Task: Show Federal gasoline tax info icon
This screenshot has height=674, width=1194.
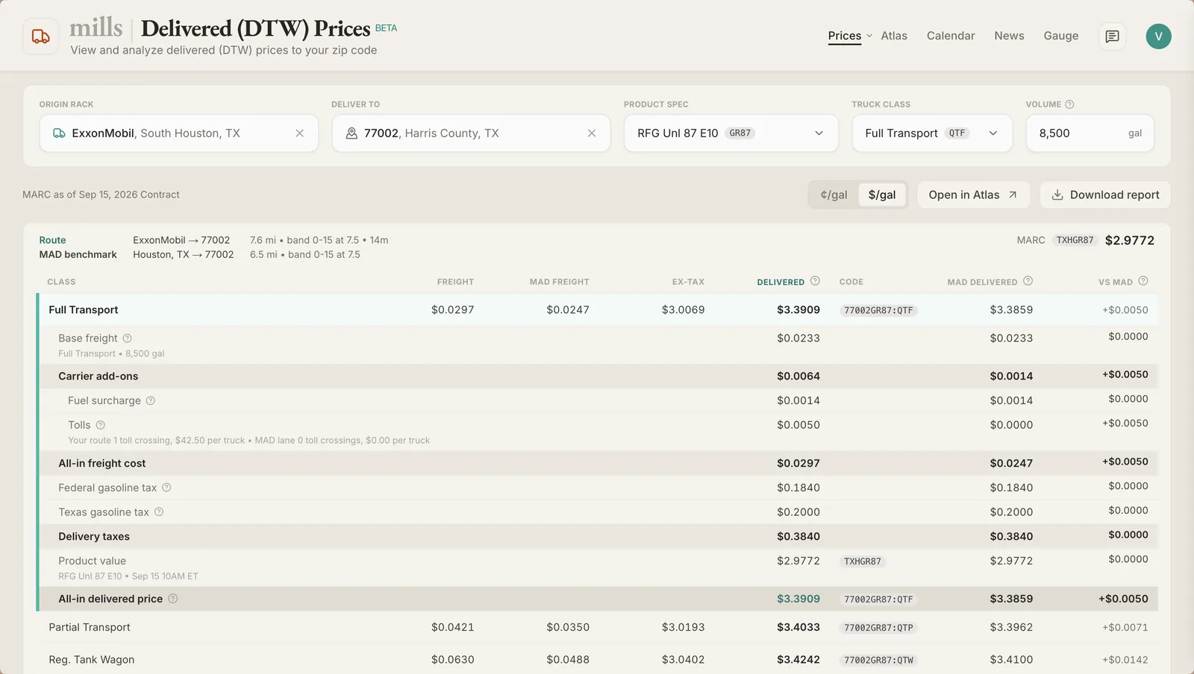Action: tap(166, 488)
